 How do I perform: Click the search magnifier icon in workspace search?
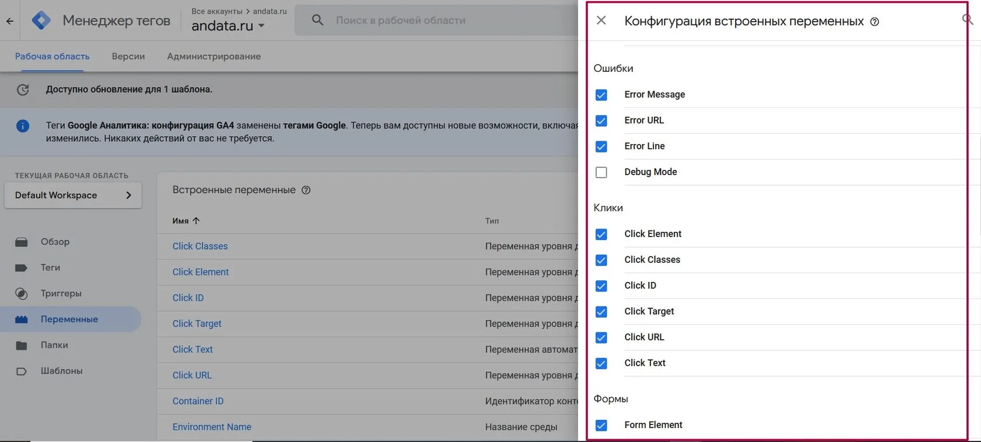coord(318,20)
